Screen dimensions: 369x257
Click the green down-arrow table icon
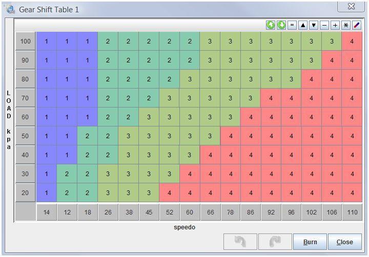click(x=281, y=25)
